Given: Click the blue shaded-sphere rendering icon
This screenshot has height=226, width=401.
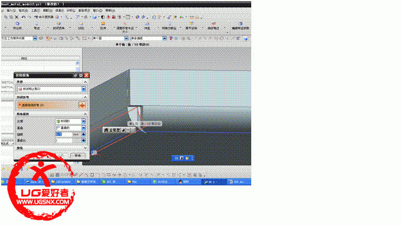Looking at the screenshot, I should pyautogui.click(x=94, y=17).
